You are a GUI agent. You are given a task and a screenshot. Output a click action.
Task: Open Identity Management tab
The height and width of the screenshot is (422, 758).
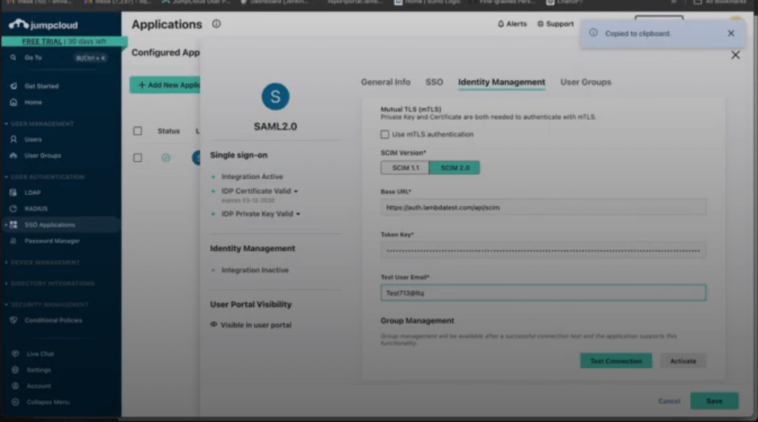click(502, 82)
